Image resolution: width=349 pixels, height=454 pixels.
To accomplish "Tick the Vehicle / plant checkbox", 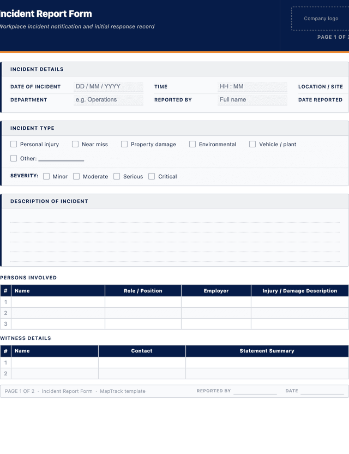I will pos(252,144).
